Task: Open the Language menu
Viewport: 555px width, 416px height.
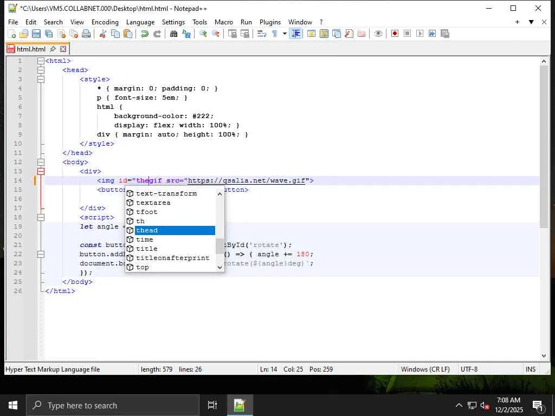Action: click(x=140, y=22)
